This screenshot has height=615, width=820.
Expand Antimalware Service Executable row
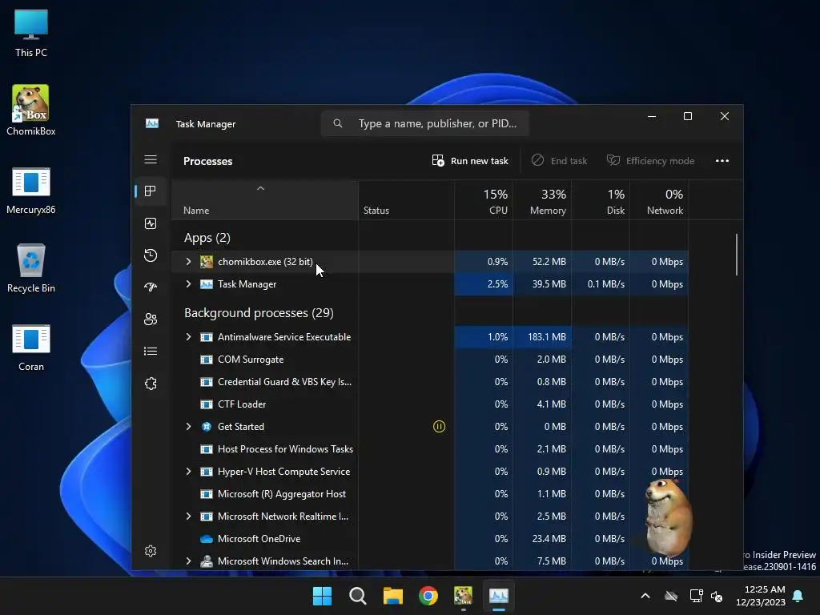click(189, 337)
